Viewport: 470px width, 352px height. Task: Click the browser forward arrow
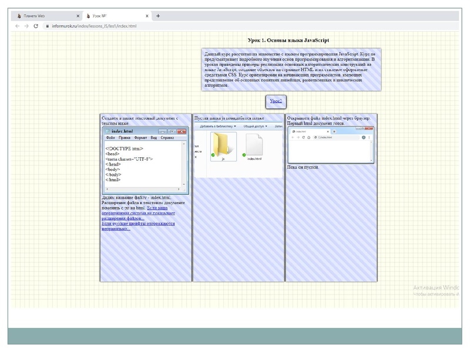pyautogui.click(x=26, y=26)
